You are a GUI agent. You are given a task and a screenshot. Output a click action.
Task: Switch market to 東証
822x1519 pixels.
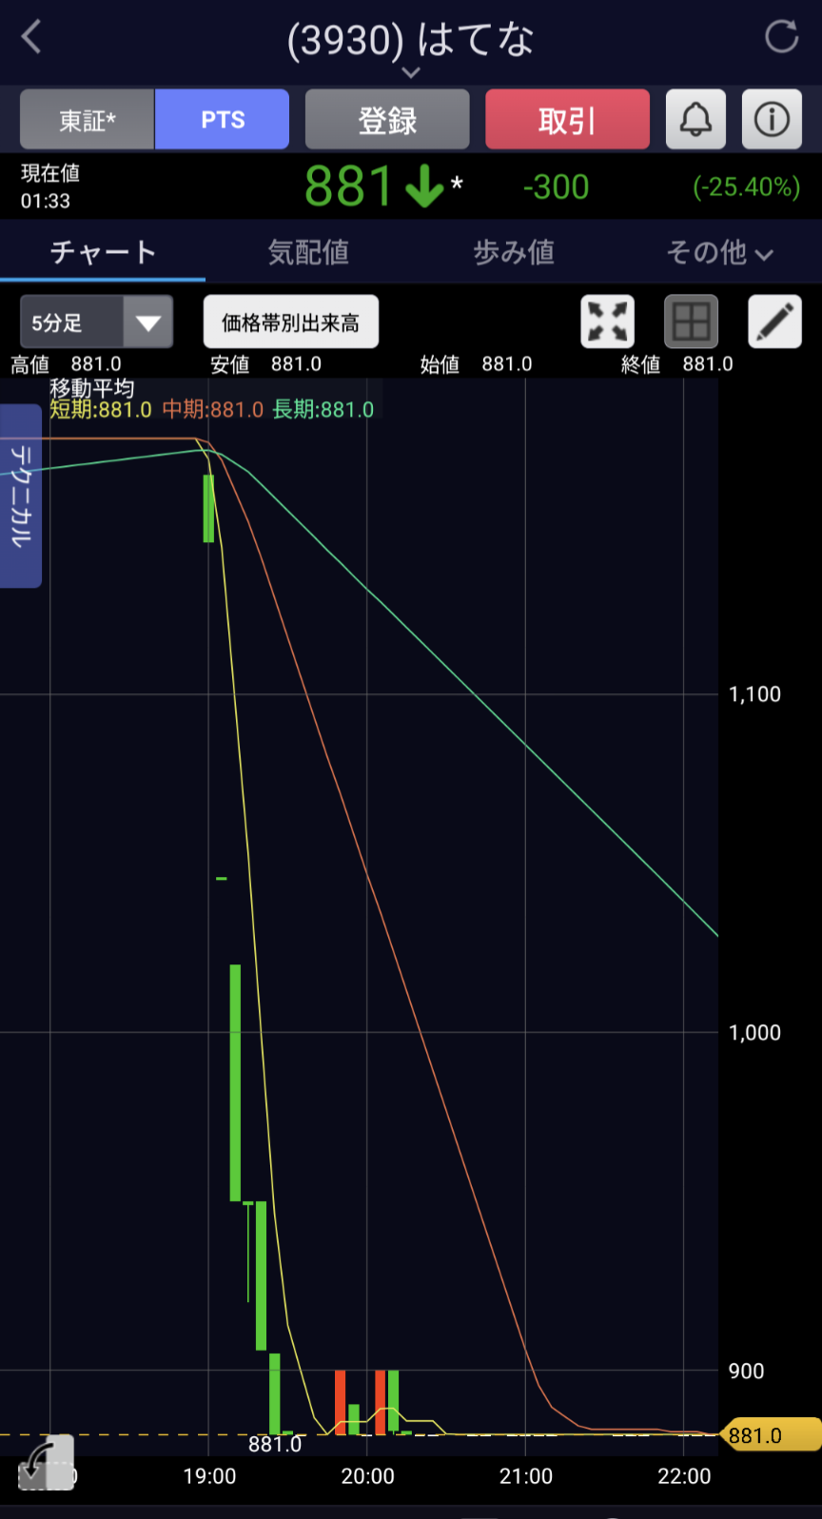tap(88, 120)
